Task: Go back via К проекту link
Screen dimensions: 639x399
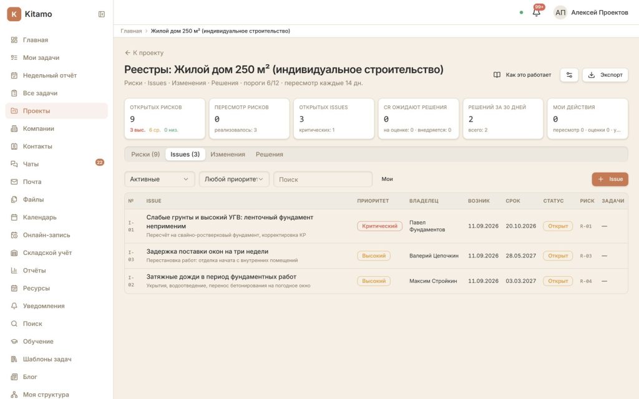Action: 144,53
